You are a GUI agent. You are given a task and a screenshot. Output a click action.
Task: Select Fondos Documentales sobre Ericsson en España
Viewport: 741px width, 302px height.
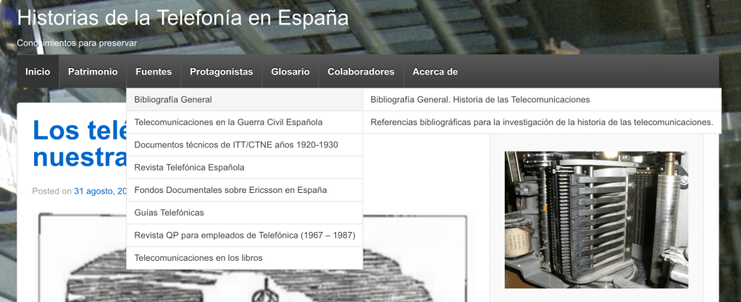click(x=230, y=190)
